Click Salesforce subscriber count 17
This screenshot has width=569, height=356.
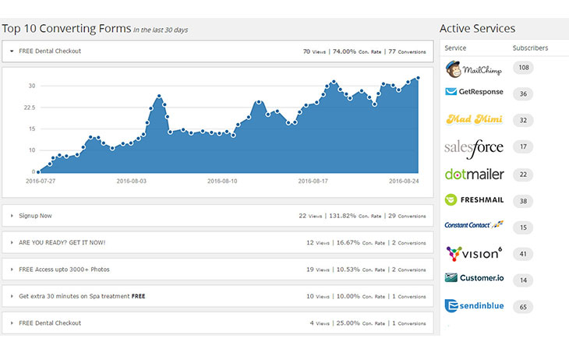pyautogui.click(x=523, y=146)
